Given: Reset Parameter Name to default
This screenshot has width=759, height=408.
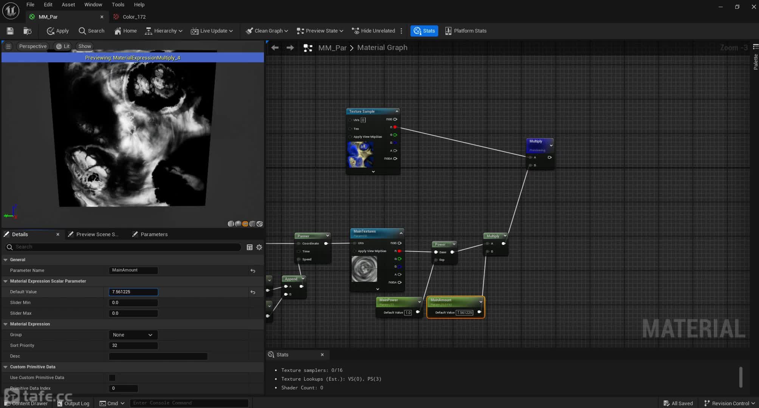Looking at the screenshot, I should 253,270.
